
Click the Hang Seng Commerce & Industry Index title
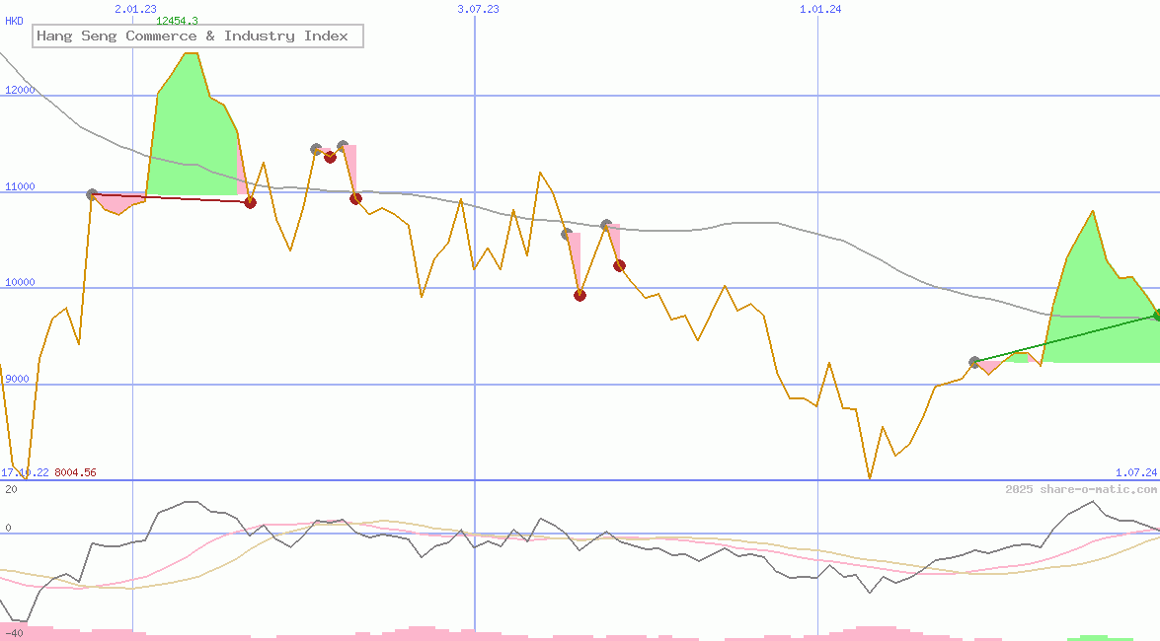pos(193,36)
